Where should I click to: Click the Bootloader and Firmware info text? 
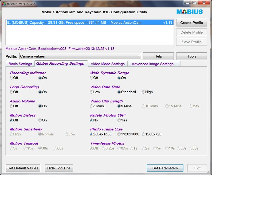pos(60,49)
